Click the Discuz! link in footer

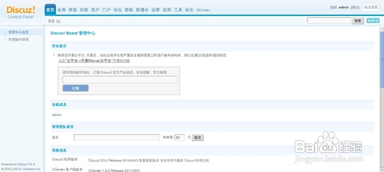[x=23, y=164]
